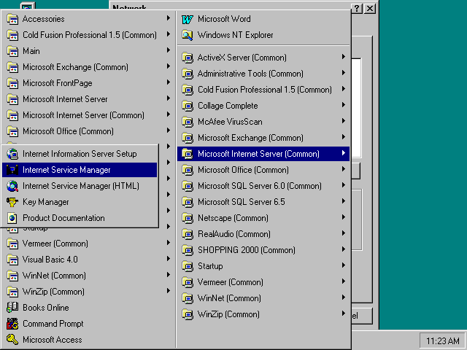Open Cold Fusion Professional 1.5 right menu entry
The image size is (467, 350).
coord(263,90)
